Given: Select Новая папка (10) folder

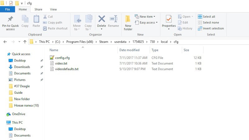Looking at the screenshot, I should click(x=26, y=105).
